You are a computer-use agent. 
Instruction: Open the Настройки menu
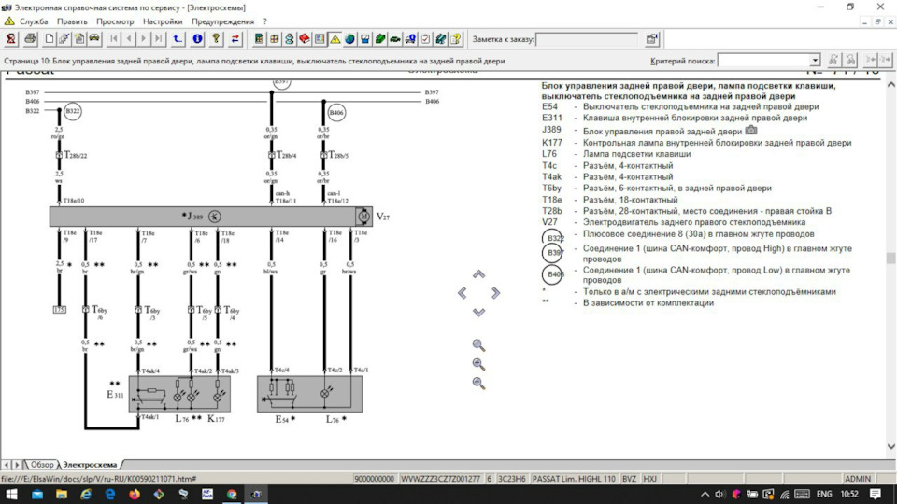[163, 21]
